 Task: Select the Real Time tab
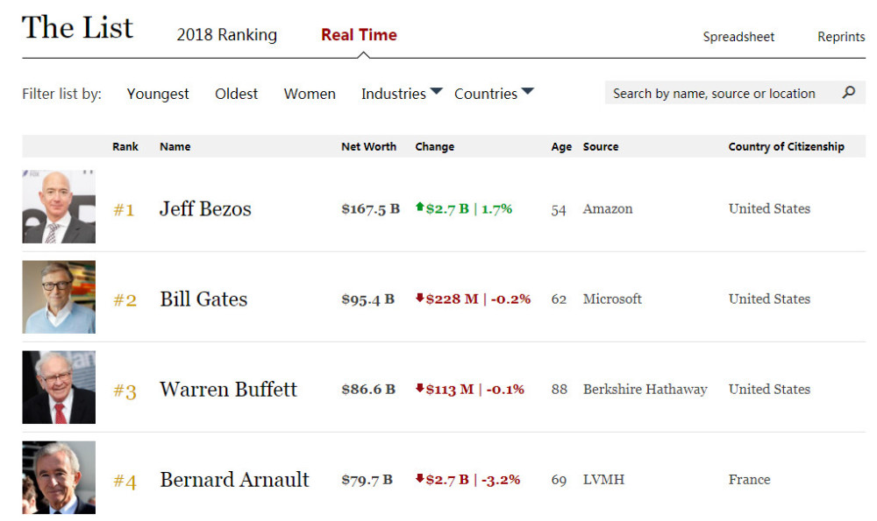359,35
